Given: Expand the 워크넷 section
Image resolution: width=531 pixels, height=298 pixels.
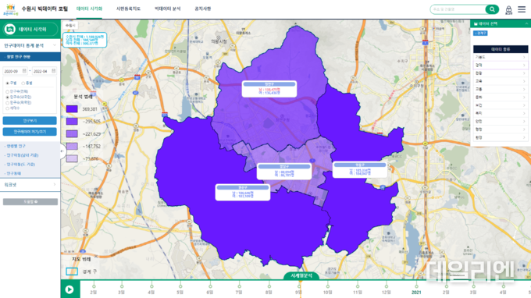Looking at the screenshot, I should pos(30,185).
